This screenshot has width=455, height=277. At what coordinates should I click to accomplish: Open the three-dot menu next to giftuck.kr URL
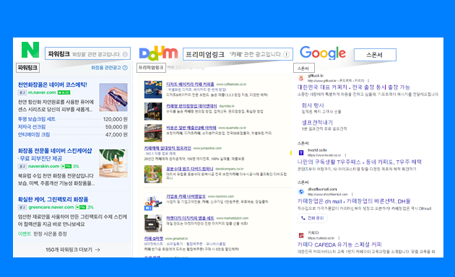click(x=368, y=81)
